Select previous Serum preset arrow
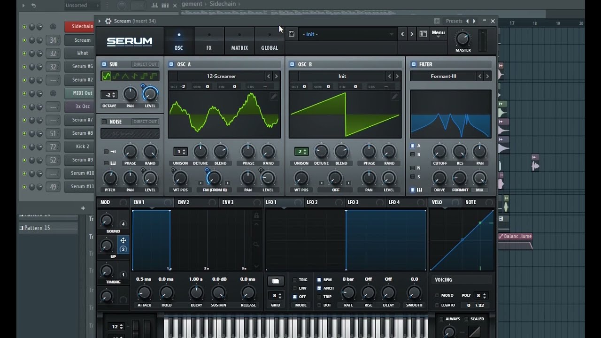The height and width of the screenshot is (338, 601). (402, 34)
